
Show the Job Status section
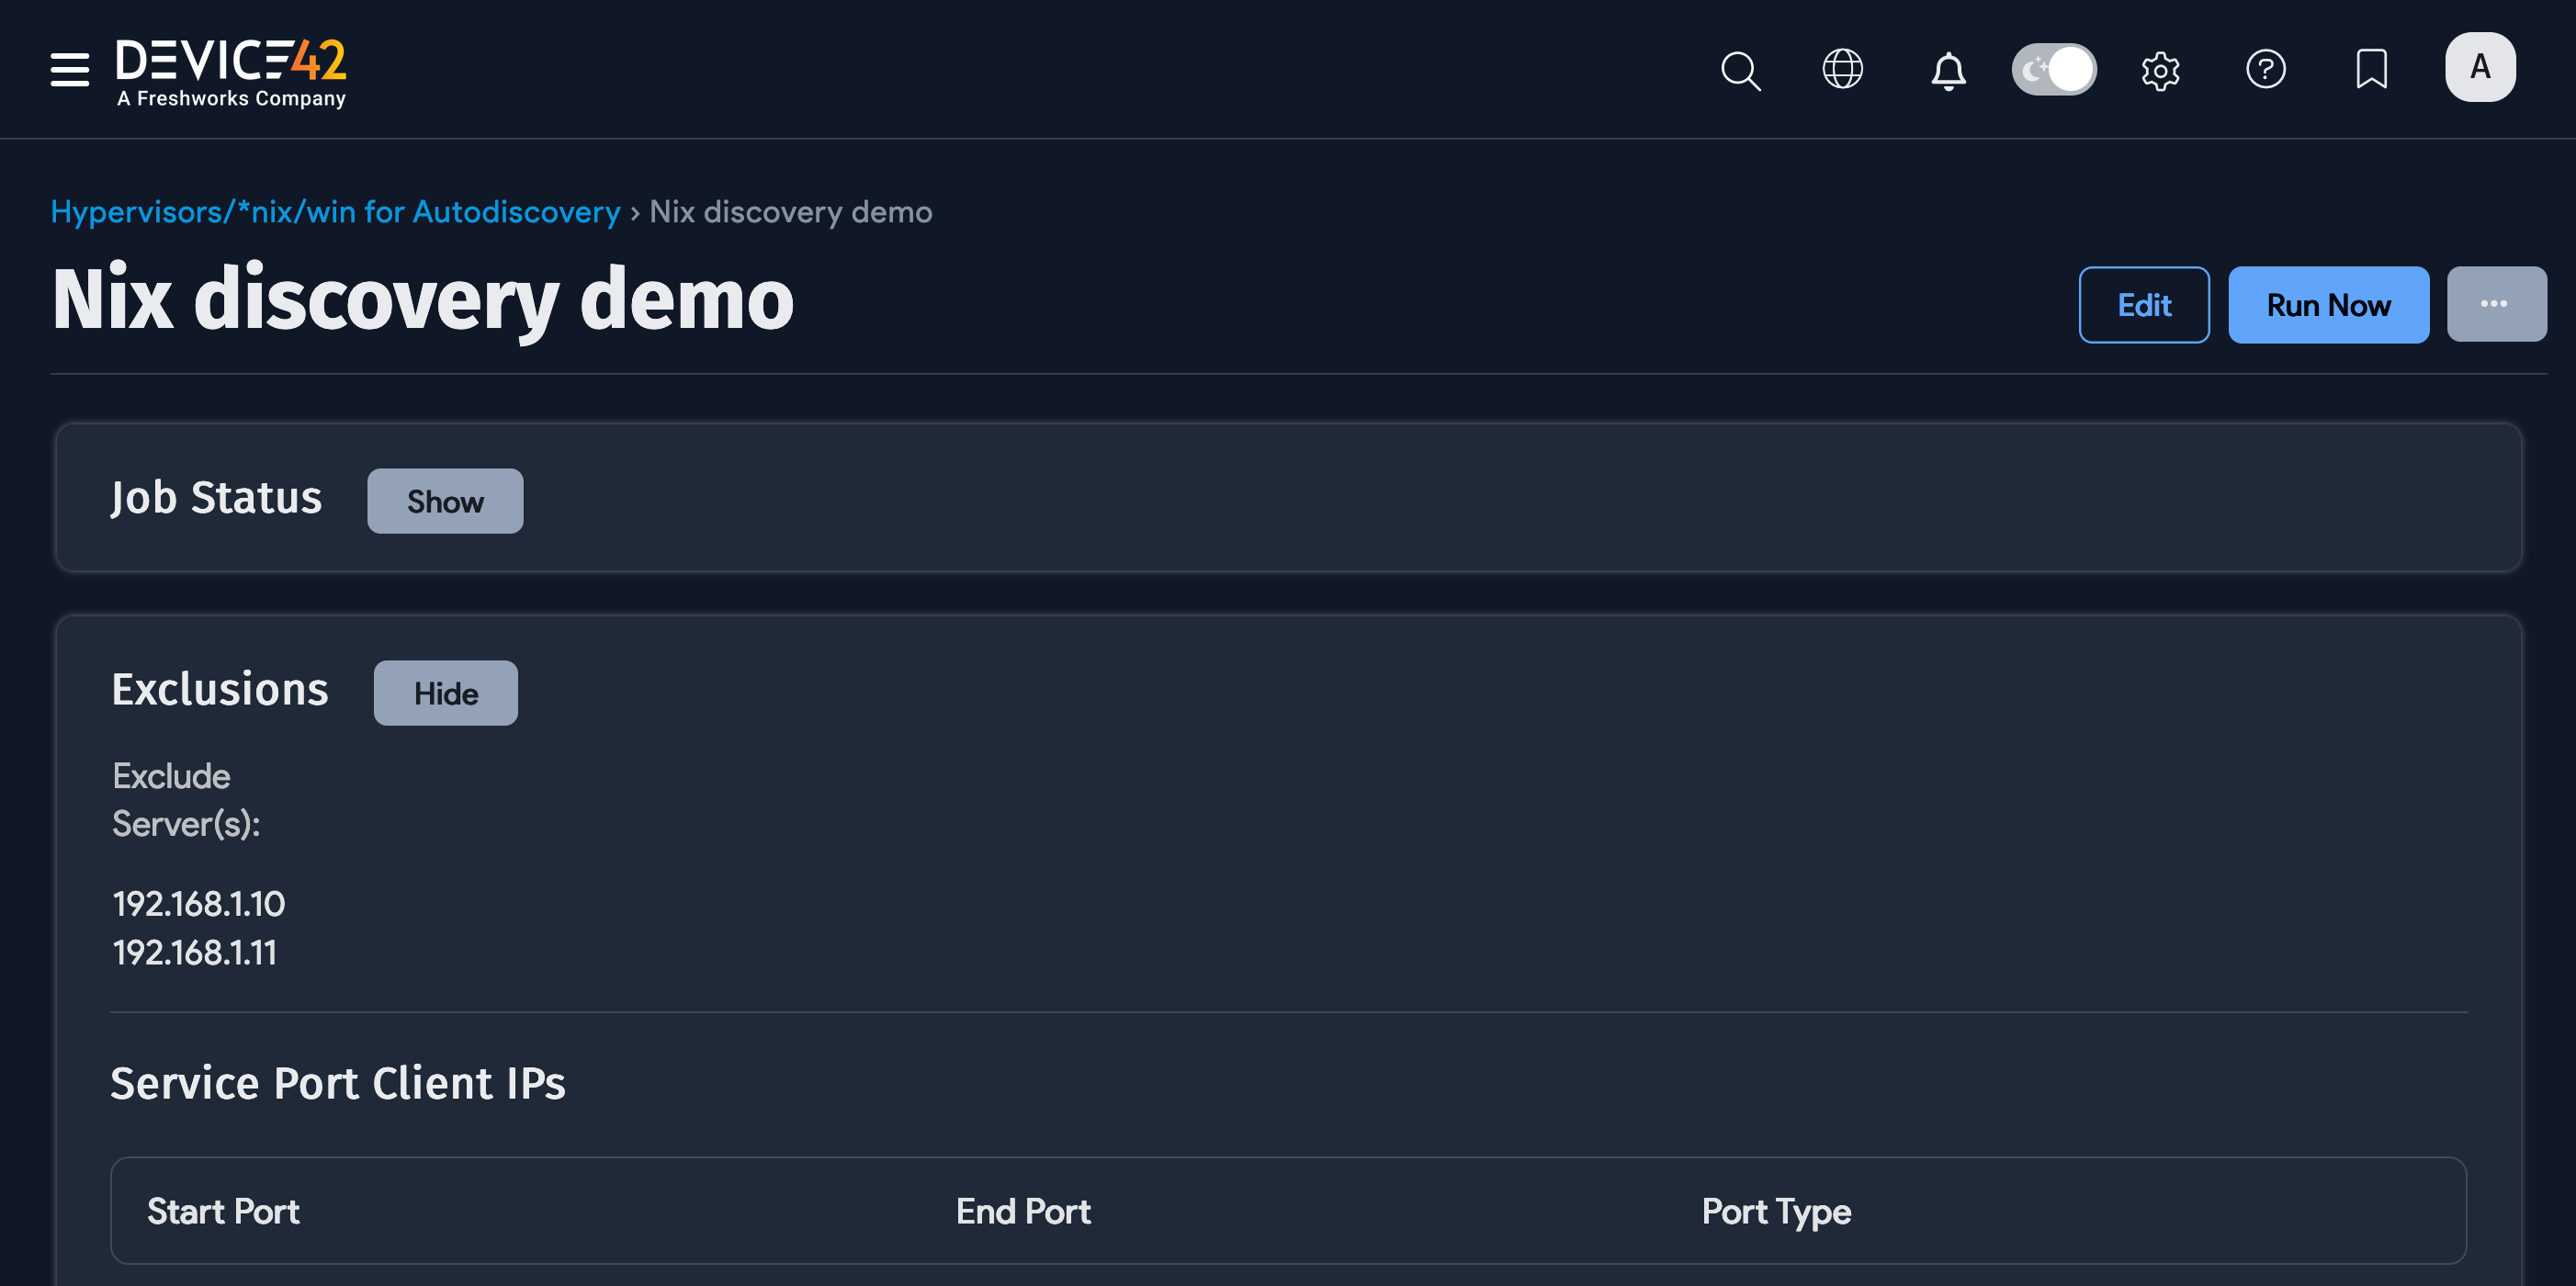[x=444, y=501]
